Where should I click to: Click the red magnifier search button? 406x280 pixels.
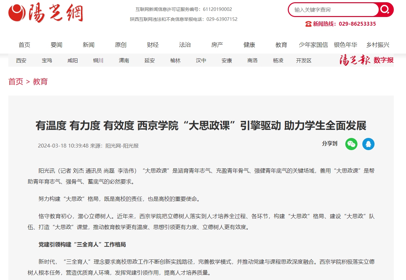click(x=384, y=10)
